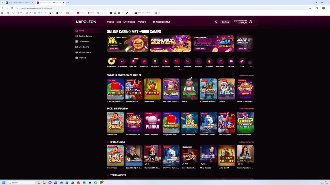Go back with browser back arrow
Viewport: 330px width, 185px height.
point(3,8)
